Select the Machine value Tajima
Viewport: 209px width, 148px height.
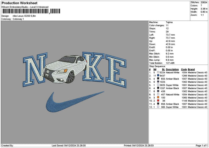pyautogui.click(x=169, y=22)
